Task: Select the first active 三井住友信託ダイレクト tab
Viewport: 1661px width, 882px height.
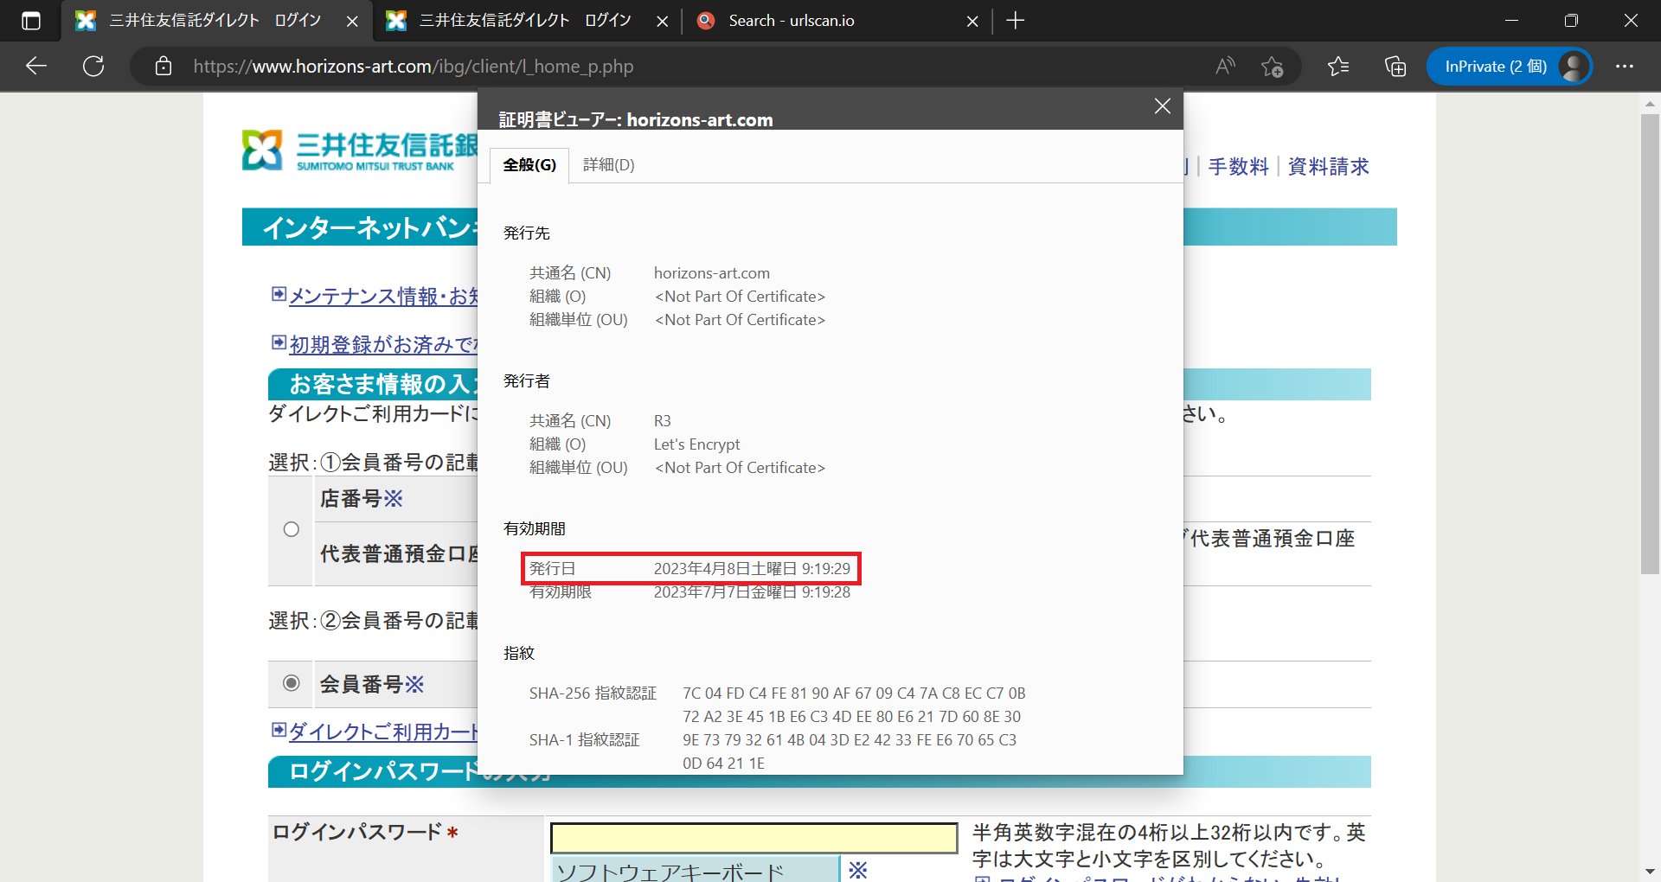Action: pos(215,21)
